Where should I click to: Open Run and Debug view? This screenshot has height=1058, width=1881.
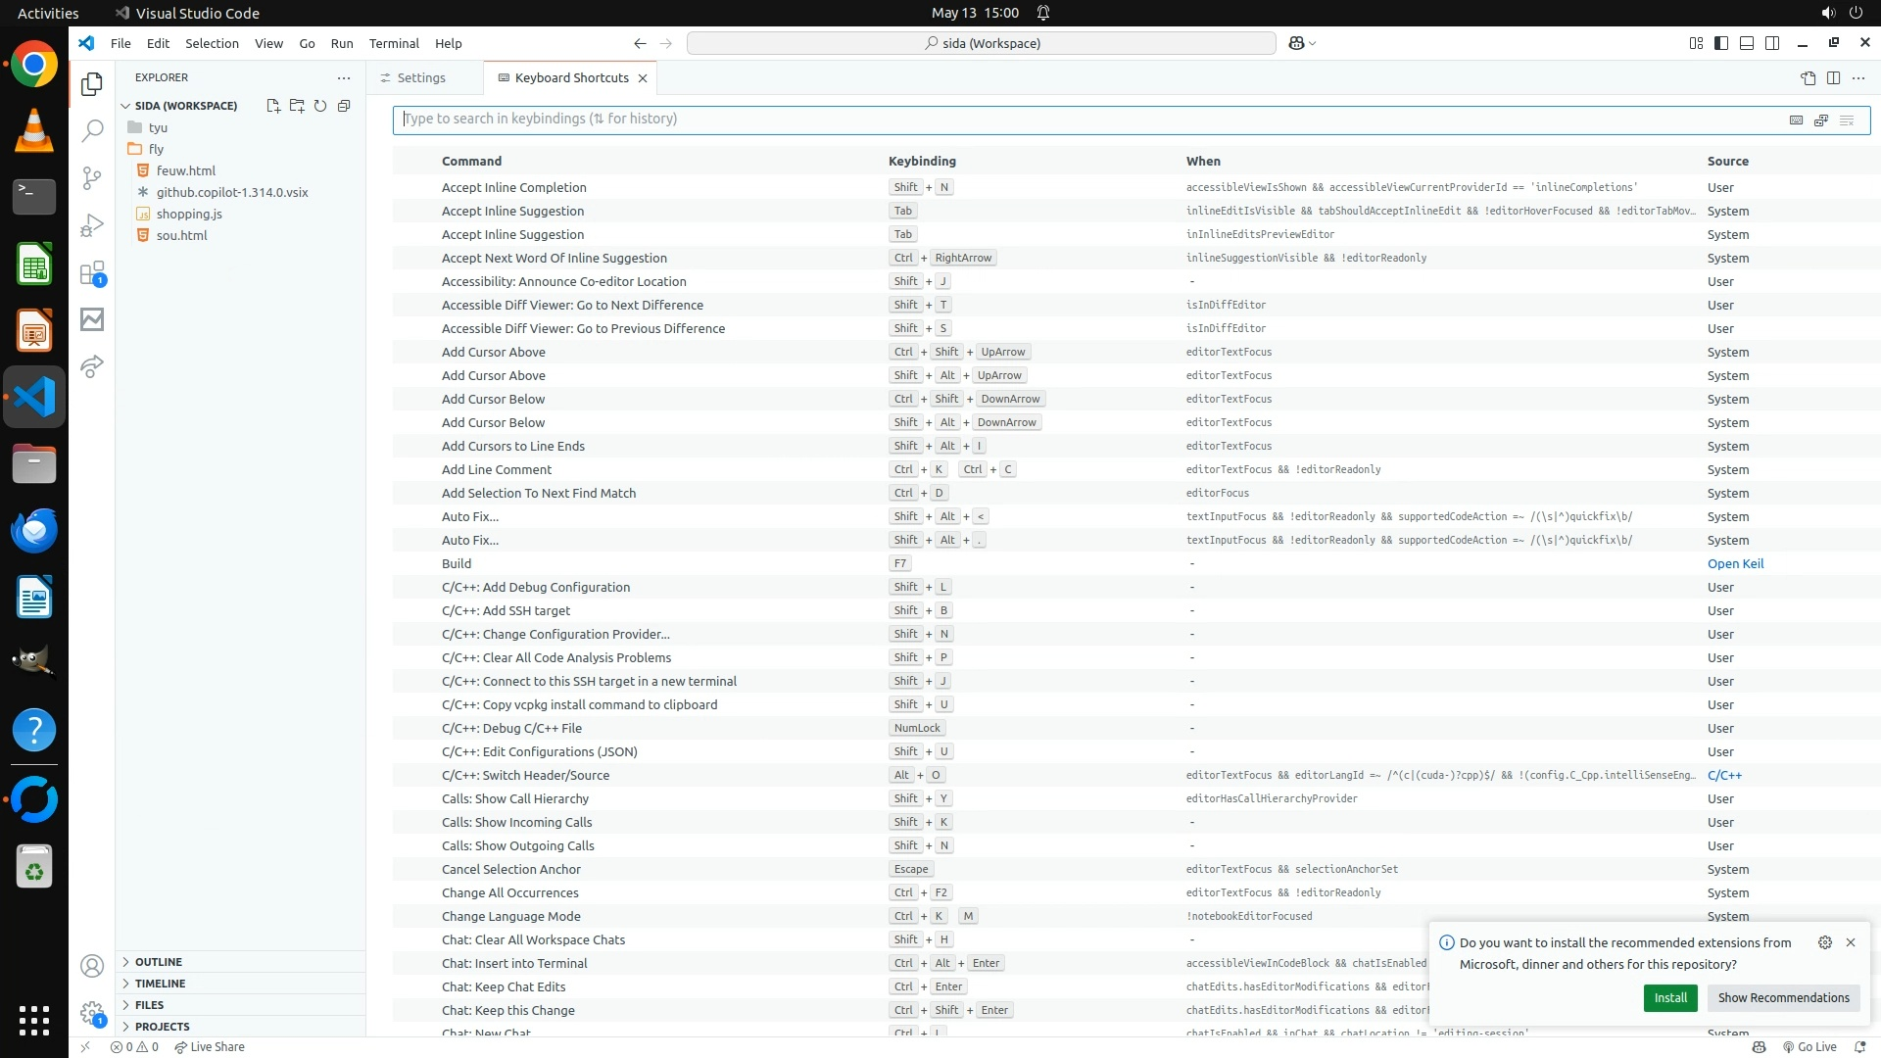[92, 225]
